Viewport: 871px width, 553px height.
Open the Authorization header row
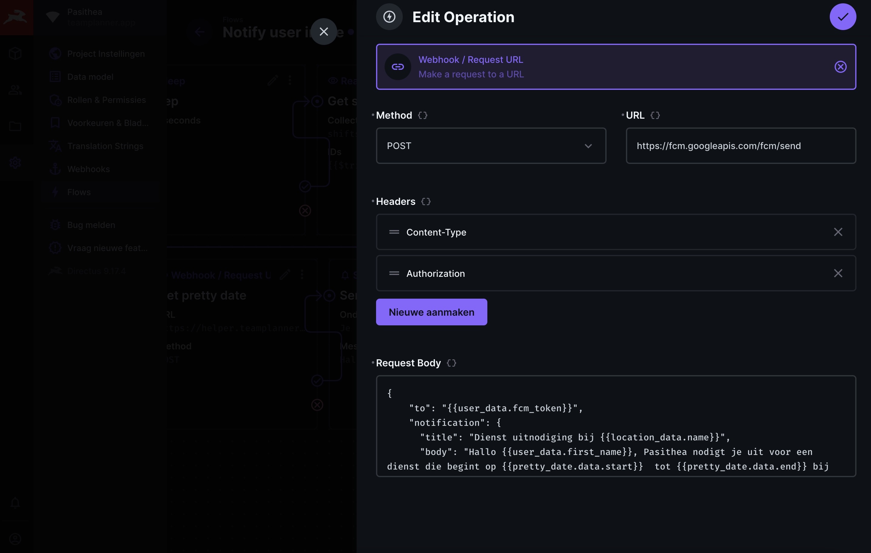tap(616, 273)
